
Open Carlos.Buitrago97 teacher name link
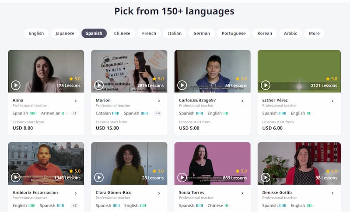point(197,100)
